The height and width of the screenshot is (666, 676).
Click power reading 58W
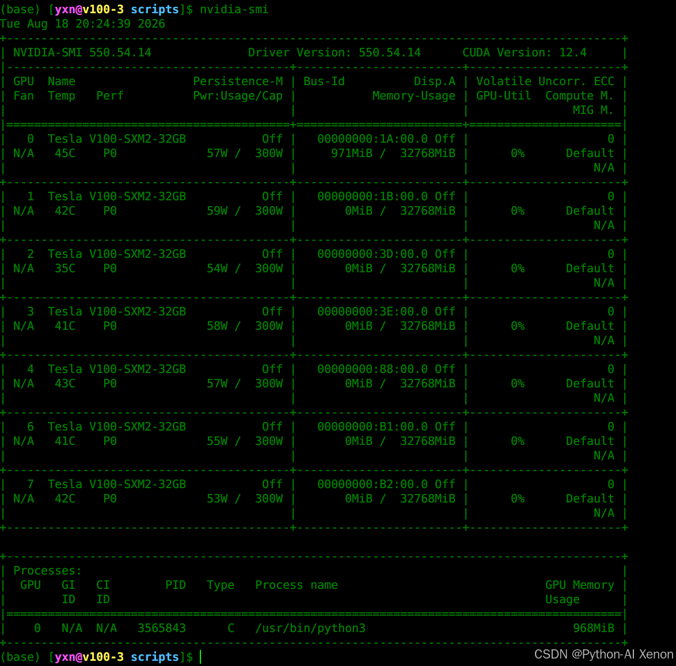217,326
